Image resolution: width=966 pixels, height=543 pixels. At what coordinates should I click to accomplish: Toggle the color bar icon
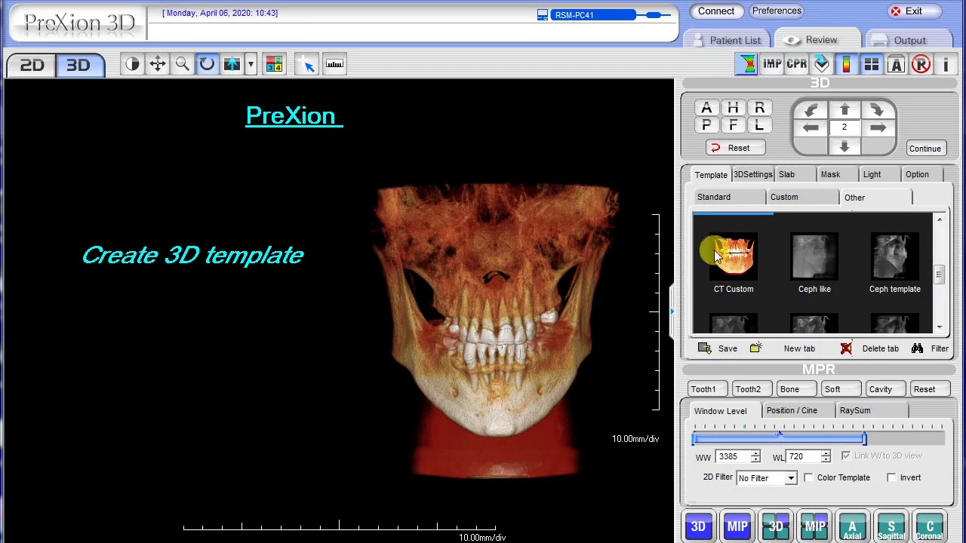pyautogui.click(x=846, y=64)
